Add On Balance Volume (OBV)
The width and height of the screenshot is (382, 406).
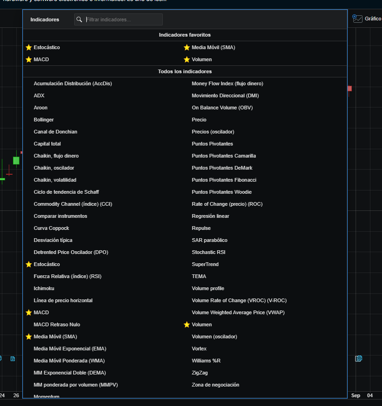[222, 108]
